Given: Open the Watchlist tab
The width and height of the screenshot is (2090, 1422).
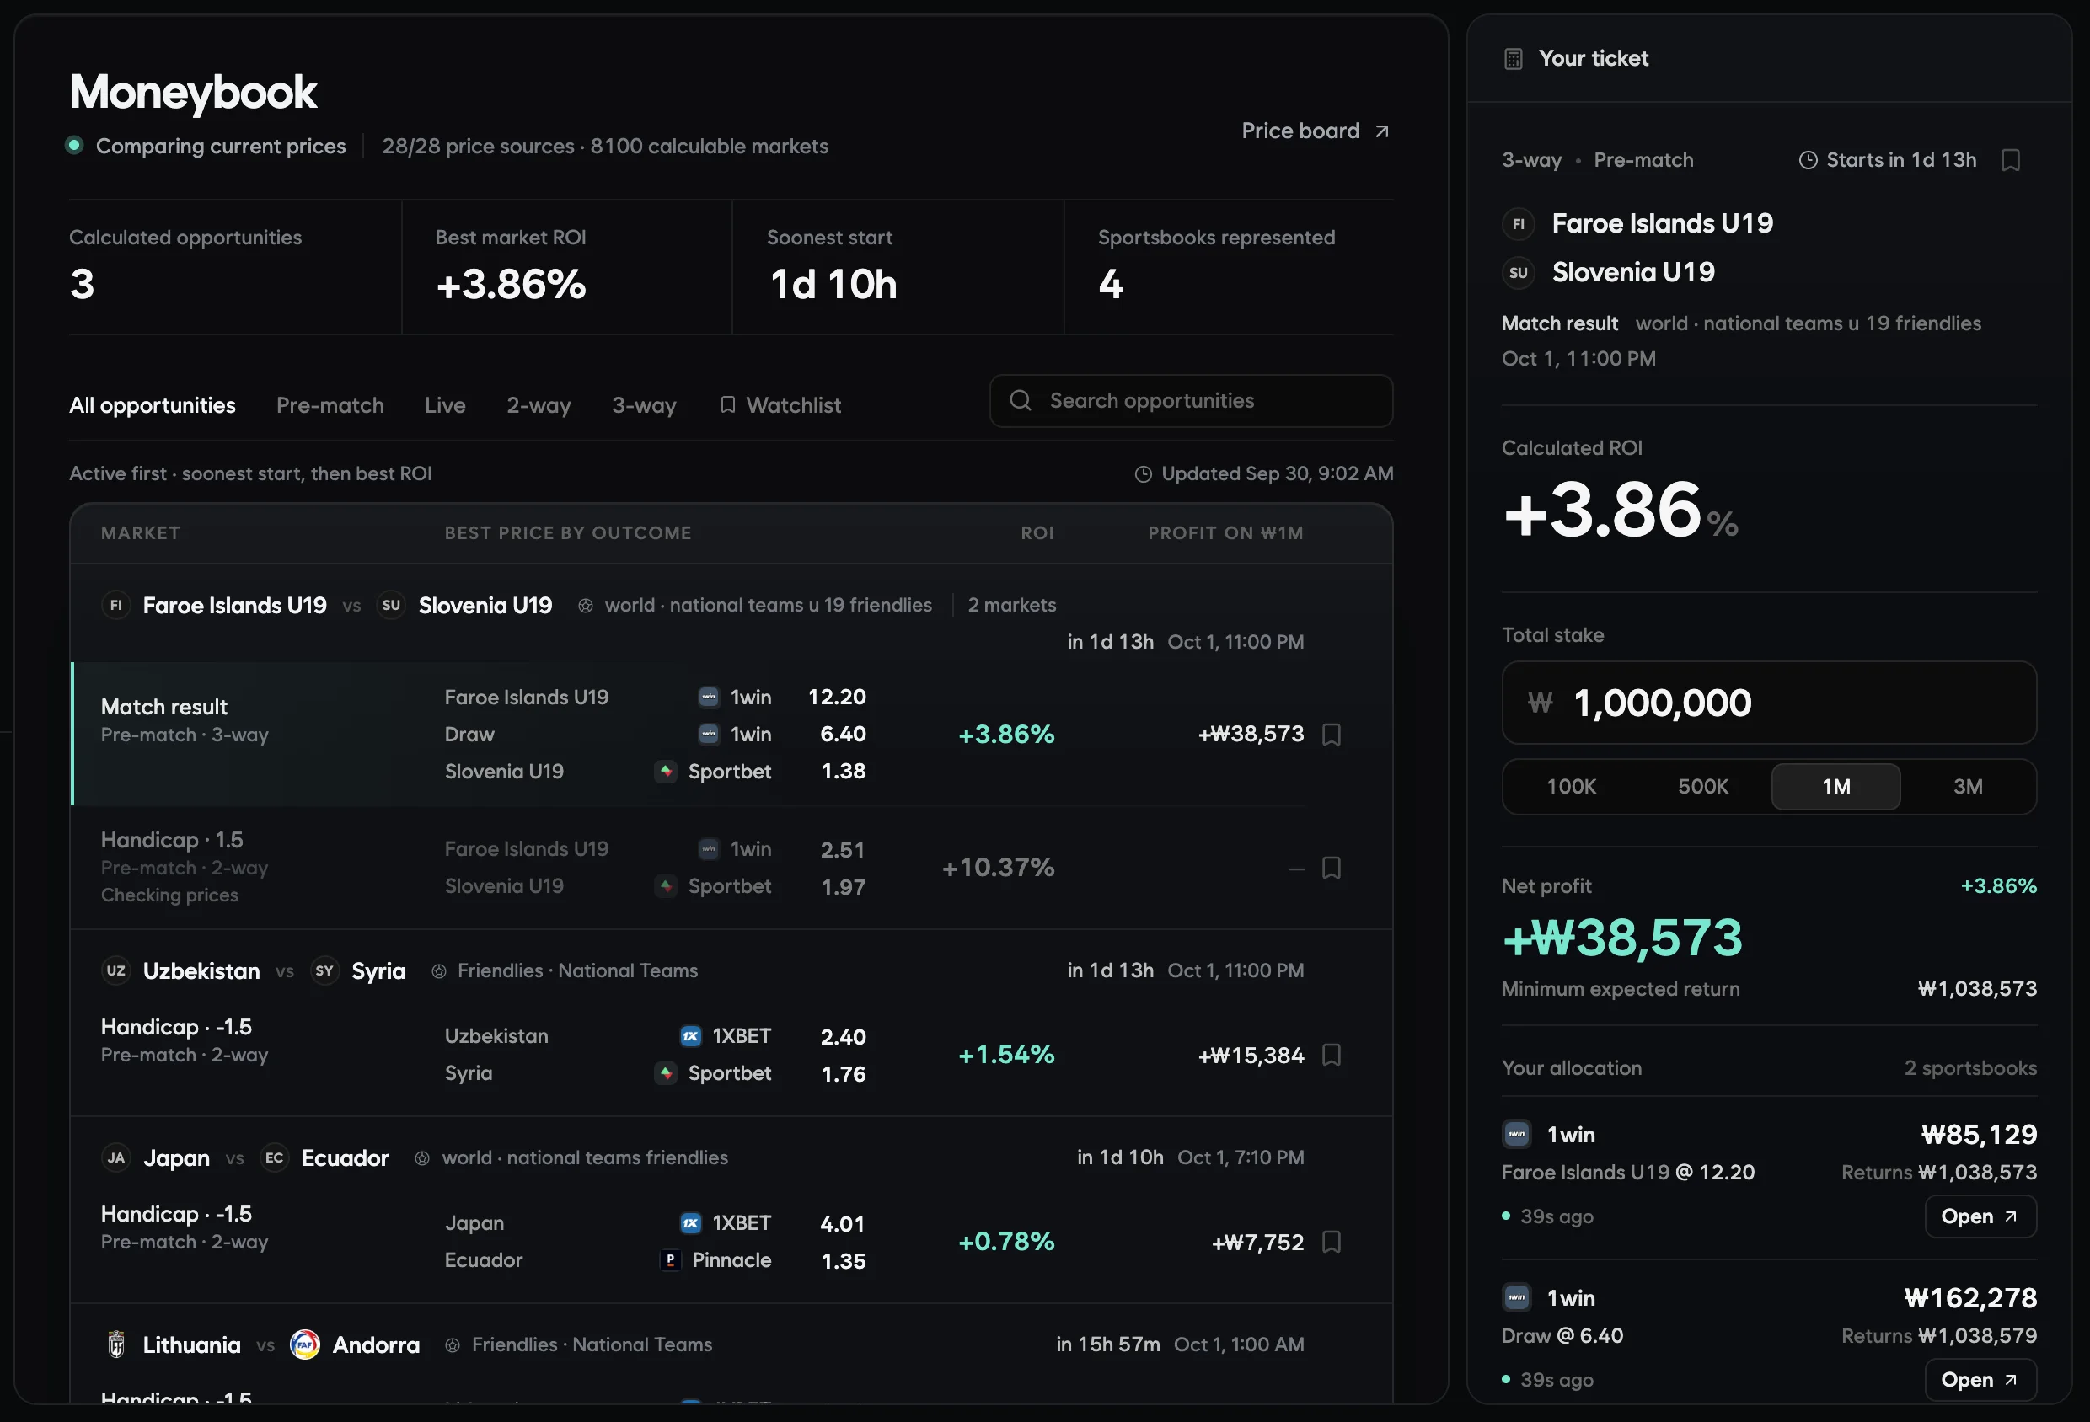Looking at the screenshot, I should tap(780, 405).
